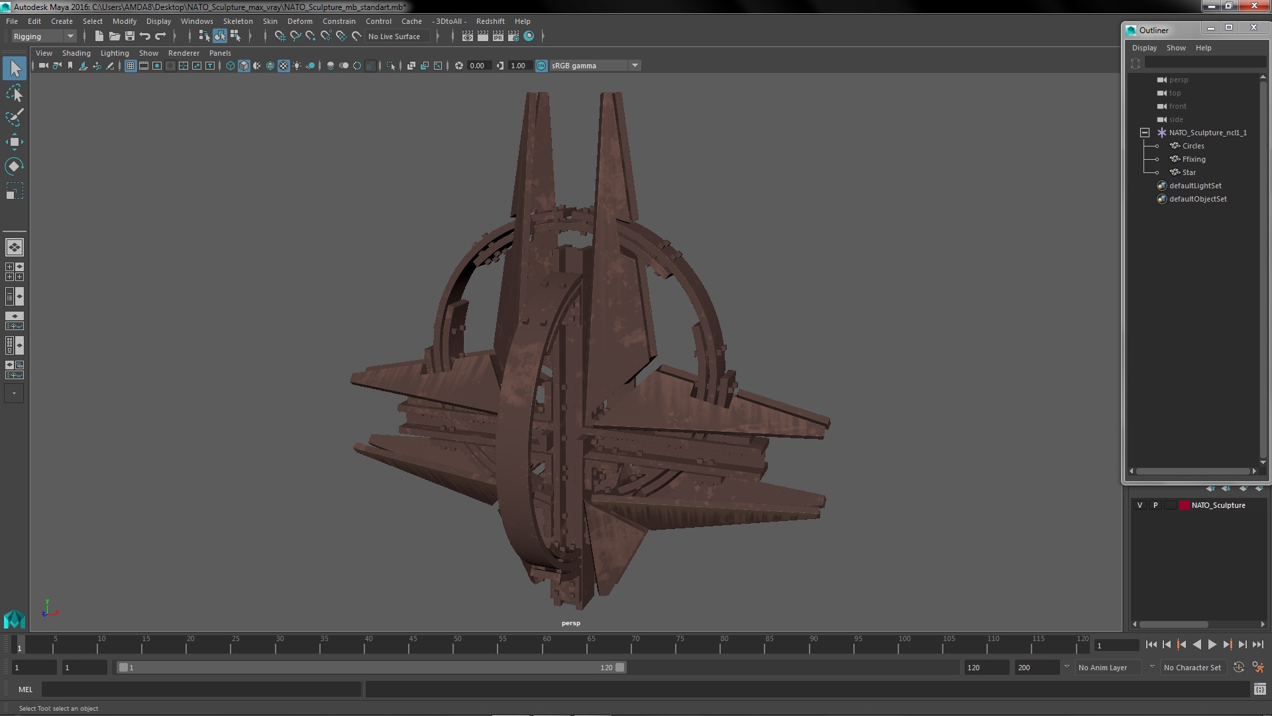This screenshot has width=1272, height=716.
Task: Open the Outliner Show menu
Action: (x=1176, y=48)
